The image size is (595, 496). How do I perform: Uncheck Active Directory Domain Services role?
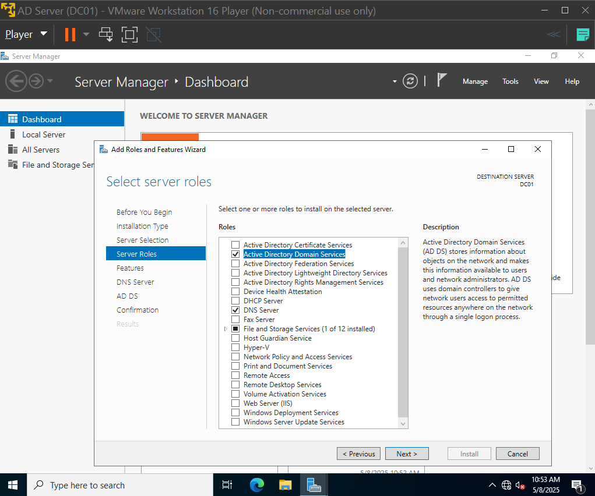235,254
